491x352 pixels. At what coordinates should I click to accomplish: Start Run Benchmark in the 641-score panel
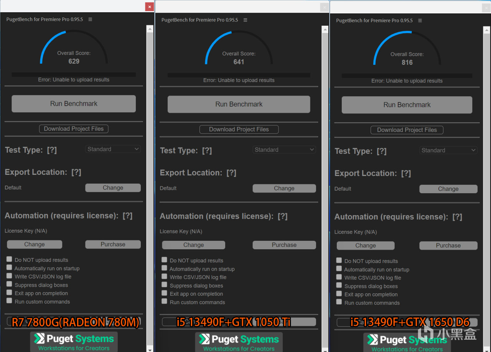click(x=239, y=104)
